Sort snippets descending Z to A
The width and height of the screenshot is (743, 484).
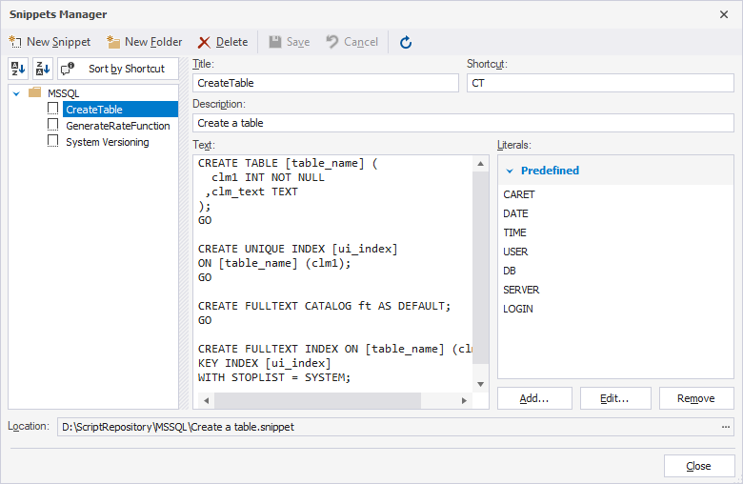click(x=43, y=69)
